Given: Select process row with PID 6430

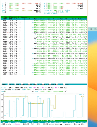Looking at the screenshot, I should (44, 22).
